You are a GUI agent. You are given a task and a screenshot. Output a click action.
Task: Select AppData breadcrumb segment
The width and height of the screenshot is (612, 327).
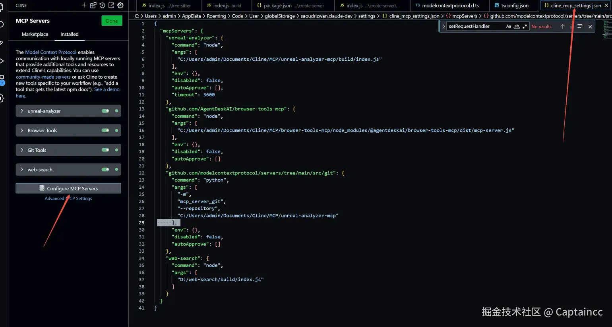coord(192,16)
